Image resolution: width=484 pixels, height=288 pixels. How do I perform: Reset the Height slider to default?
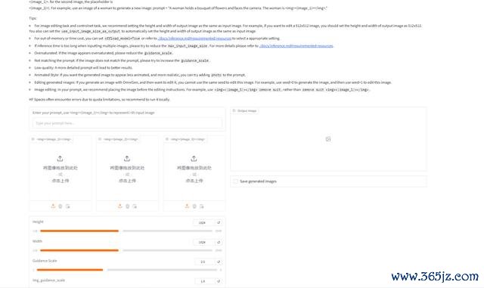tap(219, 222)
